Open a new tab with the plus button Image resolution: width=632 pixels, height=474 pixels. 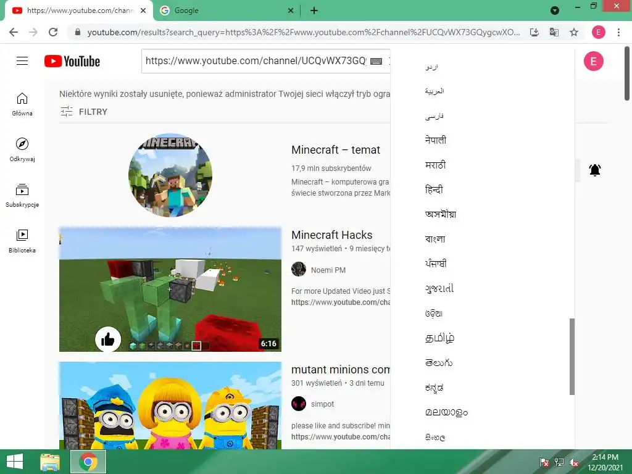[314, 10]
